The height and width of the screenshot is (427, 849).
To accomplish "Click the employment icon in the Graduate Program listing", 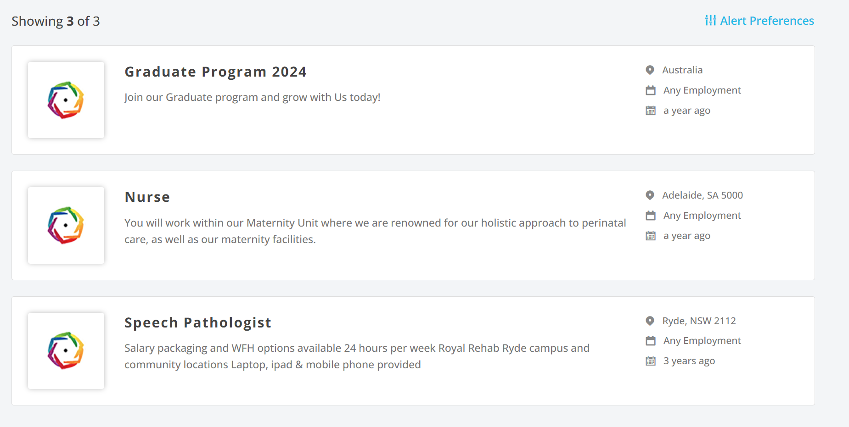I will tap(651, 90).
